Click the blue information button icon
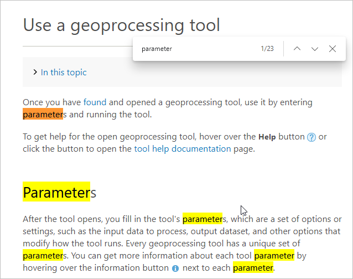 coord(175,268)
